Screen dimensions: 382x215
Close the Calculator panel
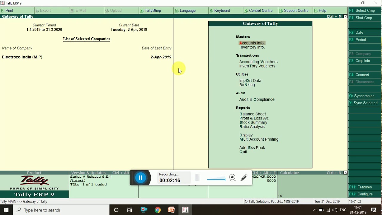coord(346,173)
